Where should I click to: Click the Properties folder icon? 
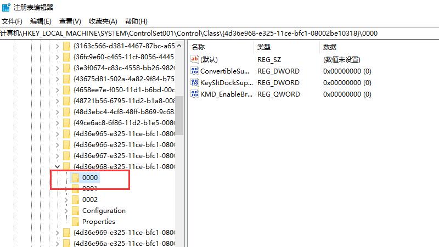pos(75,222)
